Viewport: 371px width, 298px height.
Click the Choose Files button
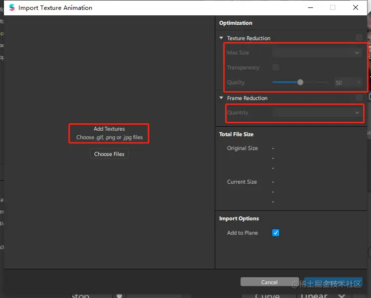(109, 154)
